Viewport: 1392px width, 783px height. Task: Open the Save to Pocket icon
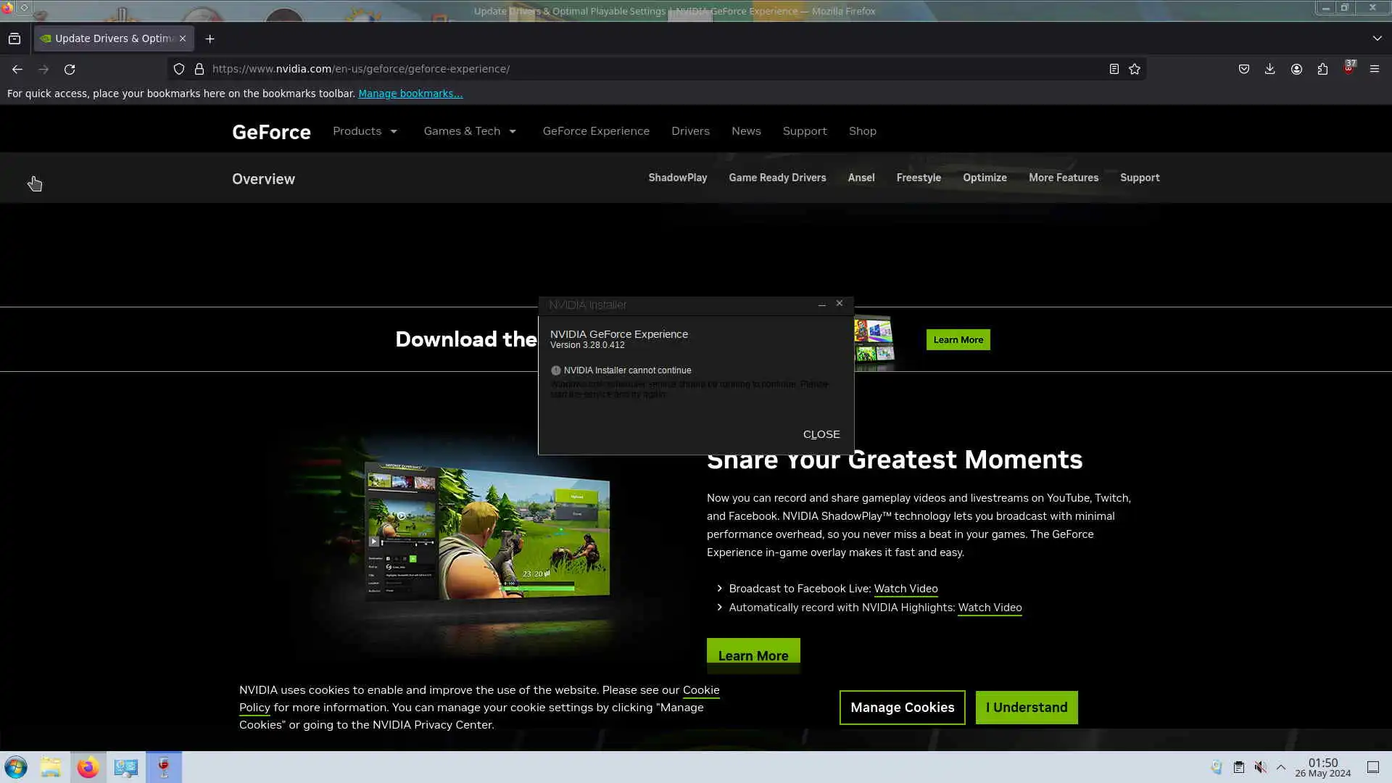(x=1244, y=69)
